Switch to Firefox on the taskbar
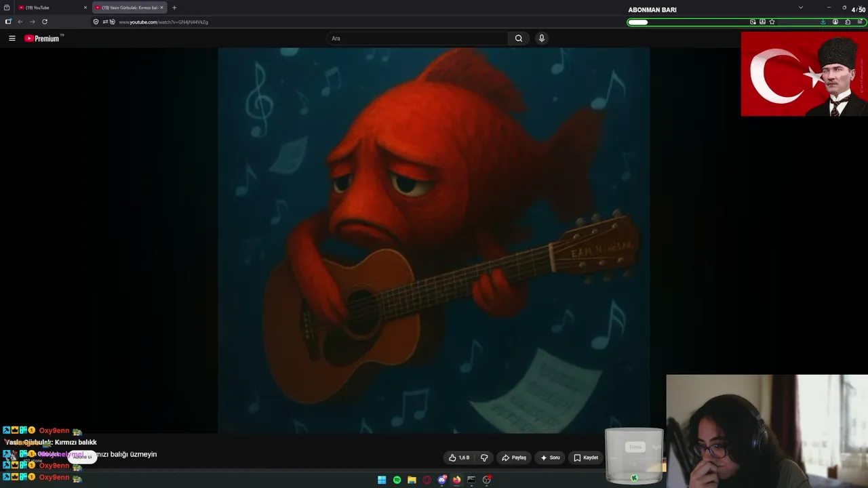Screen dimensions: 868x488 pos(456,480)
